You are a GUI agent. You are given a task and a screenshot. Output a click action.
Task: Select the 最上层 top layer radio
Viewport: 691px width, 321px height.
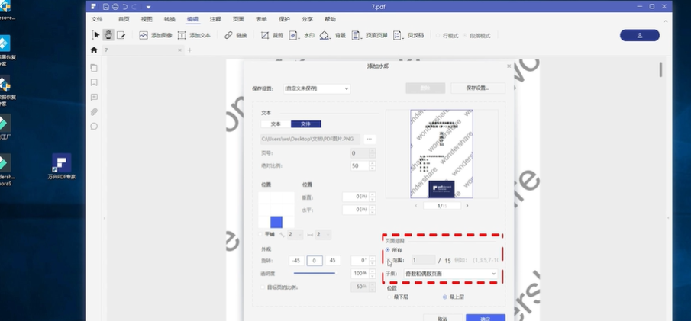445,297
